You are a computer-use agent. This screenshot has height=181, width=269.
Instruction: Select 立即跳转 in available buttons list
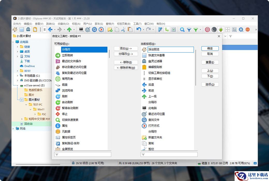[67, 55]
